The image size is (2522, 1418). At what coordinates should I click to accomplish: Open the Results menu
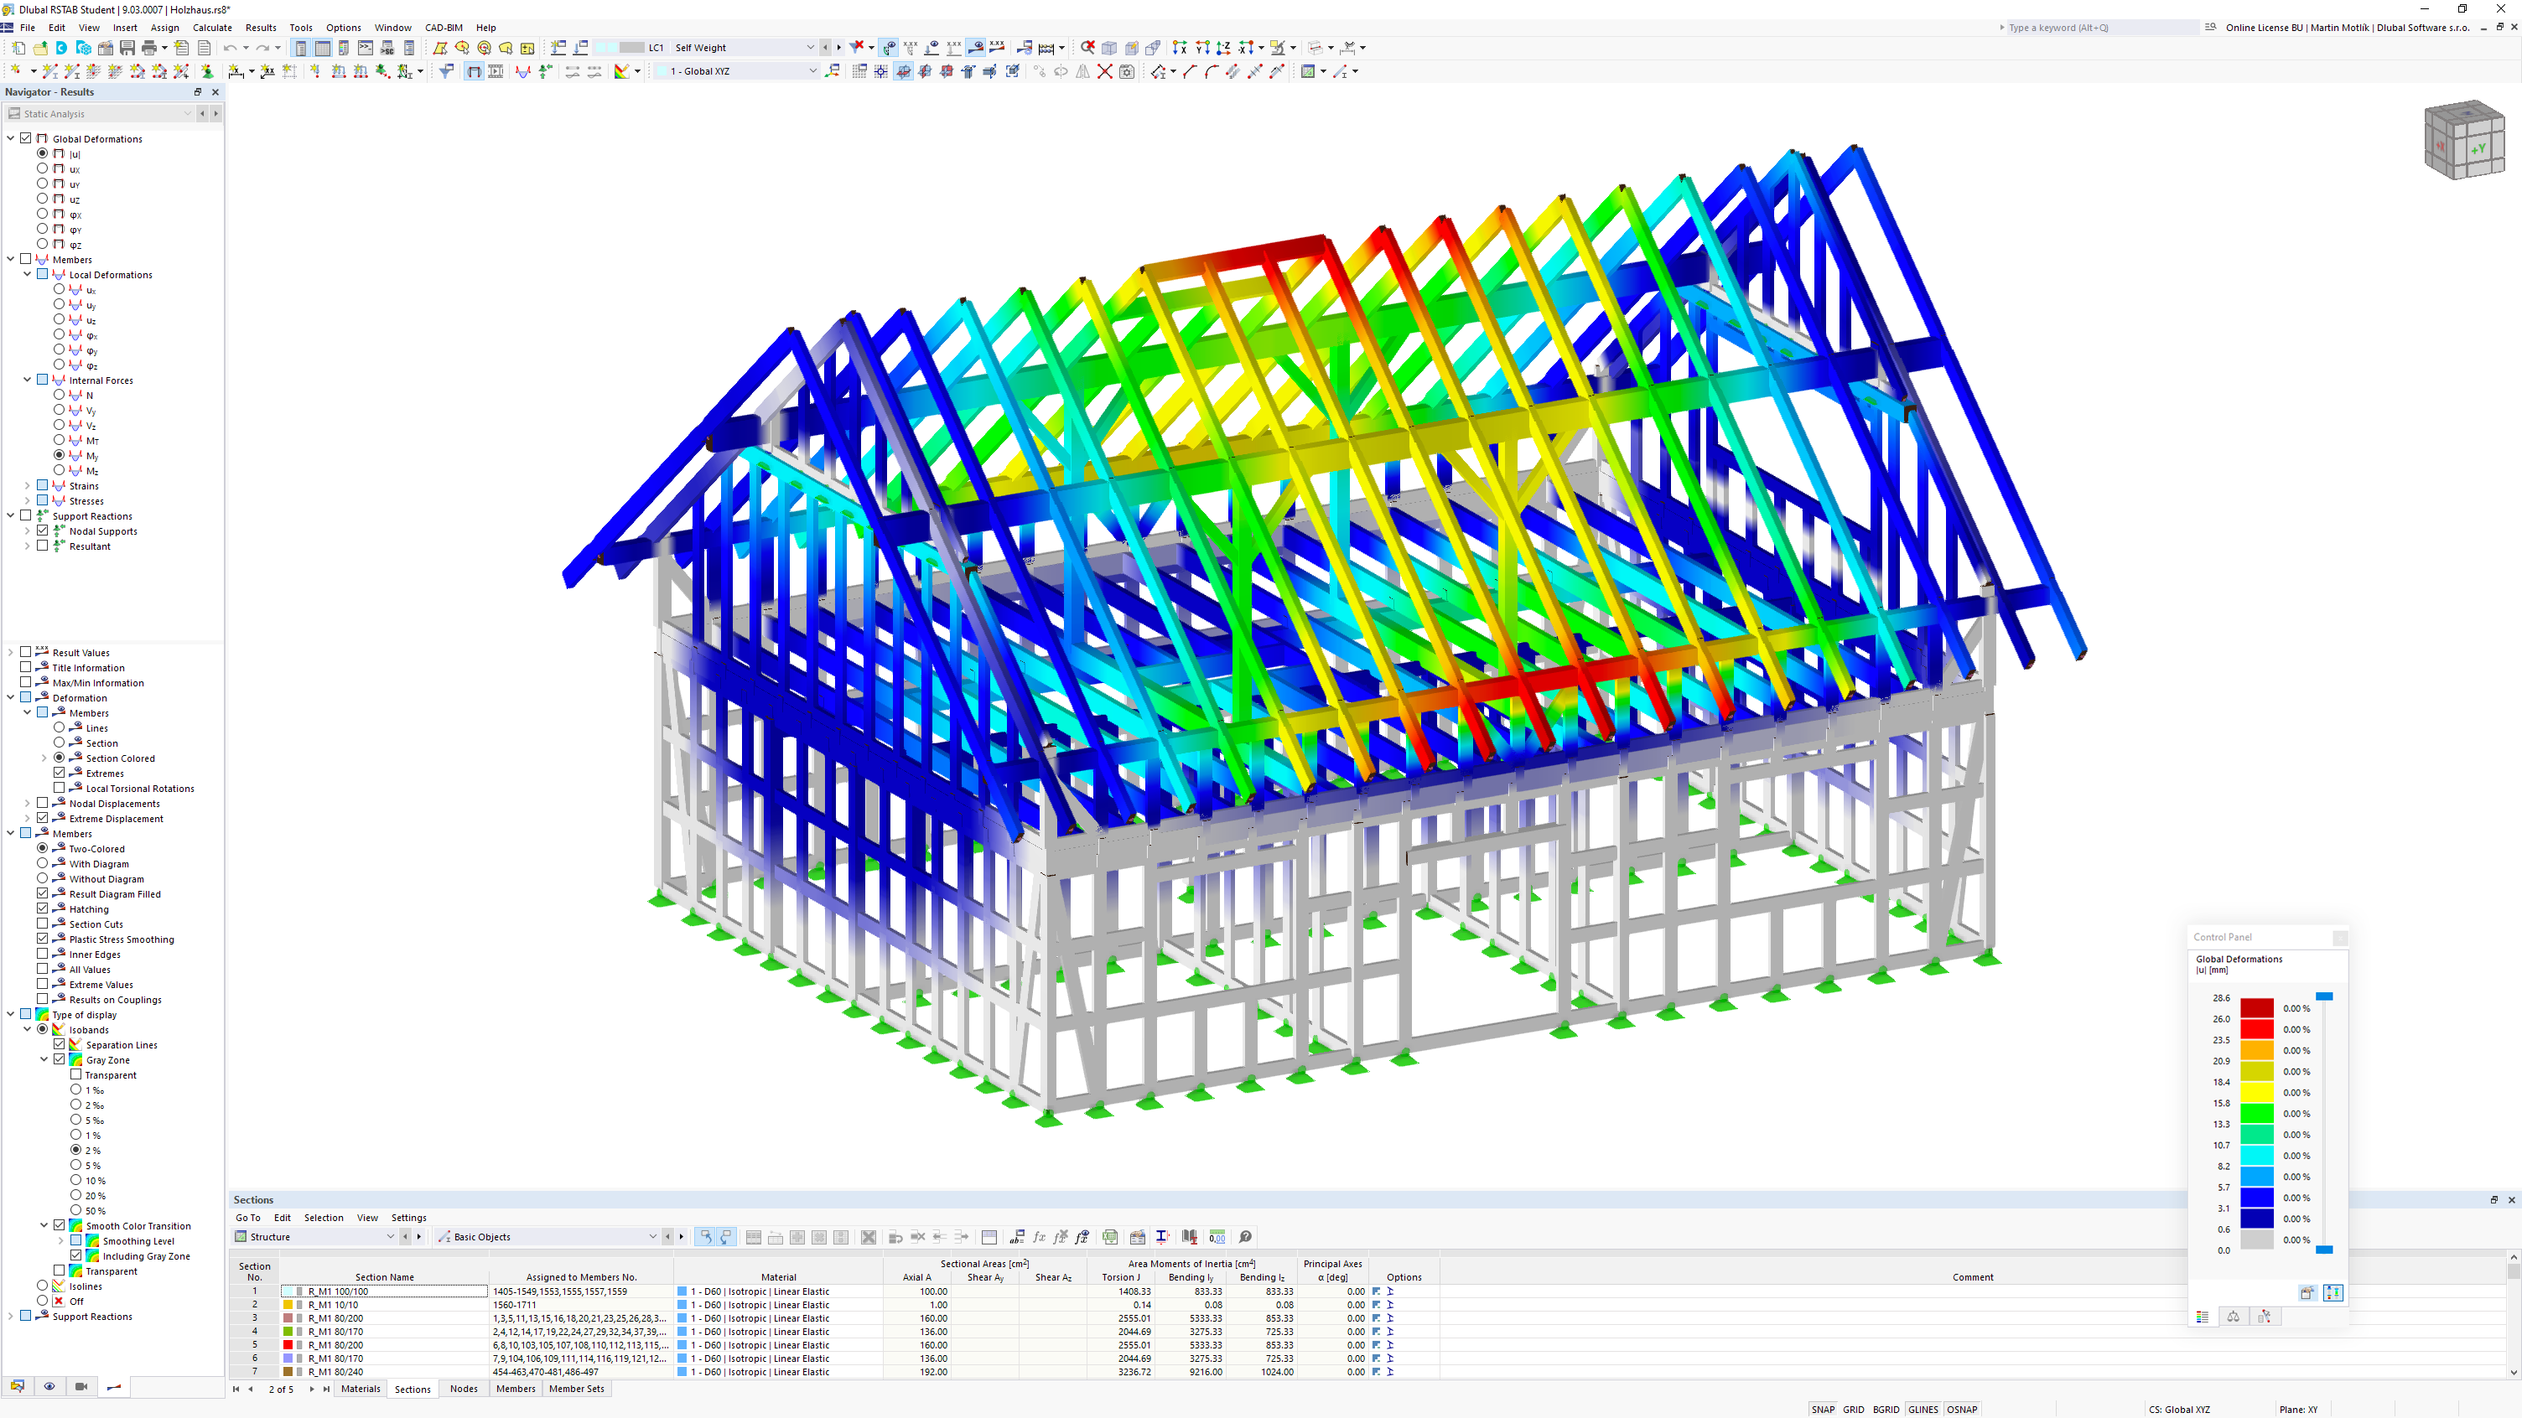260,28
